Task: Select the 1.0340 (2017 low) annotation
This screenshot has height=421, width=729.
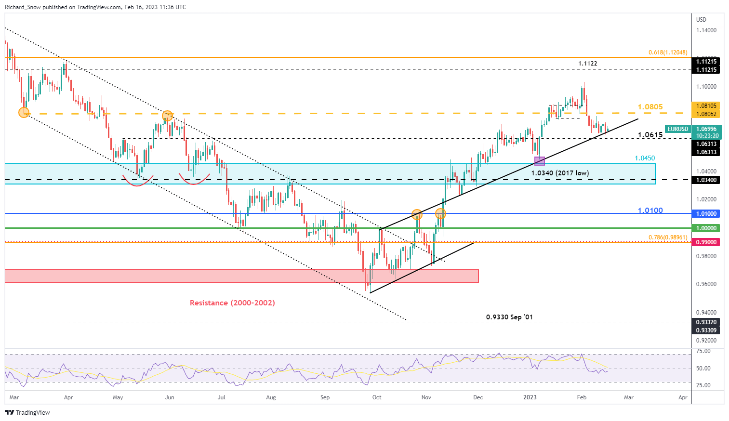Action: pyautogui.click(x=560, y=173)
